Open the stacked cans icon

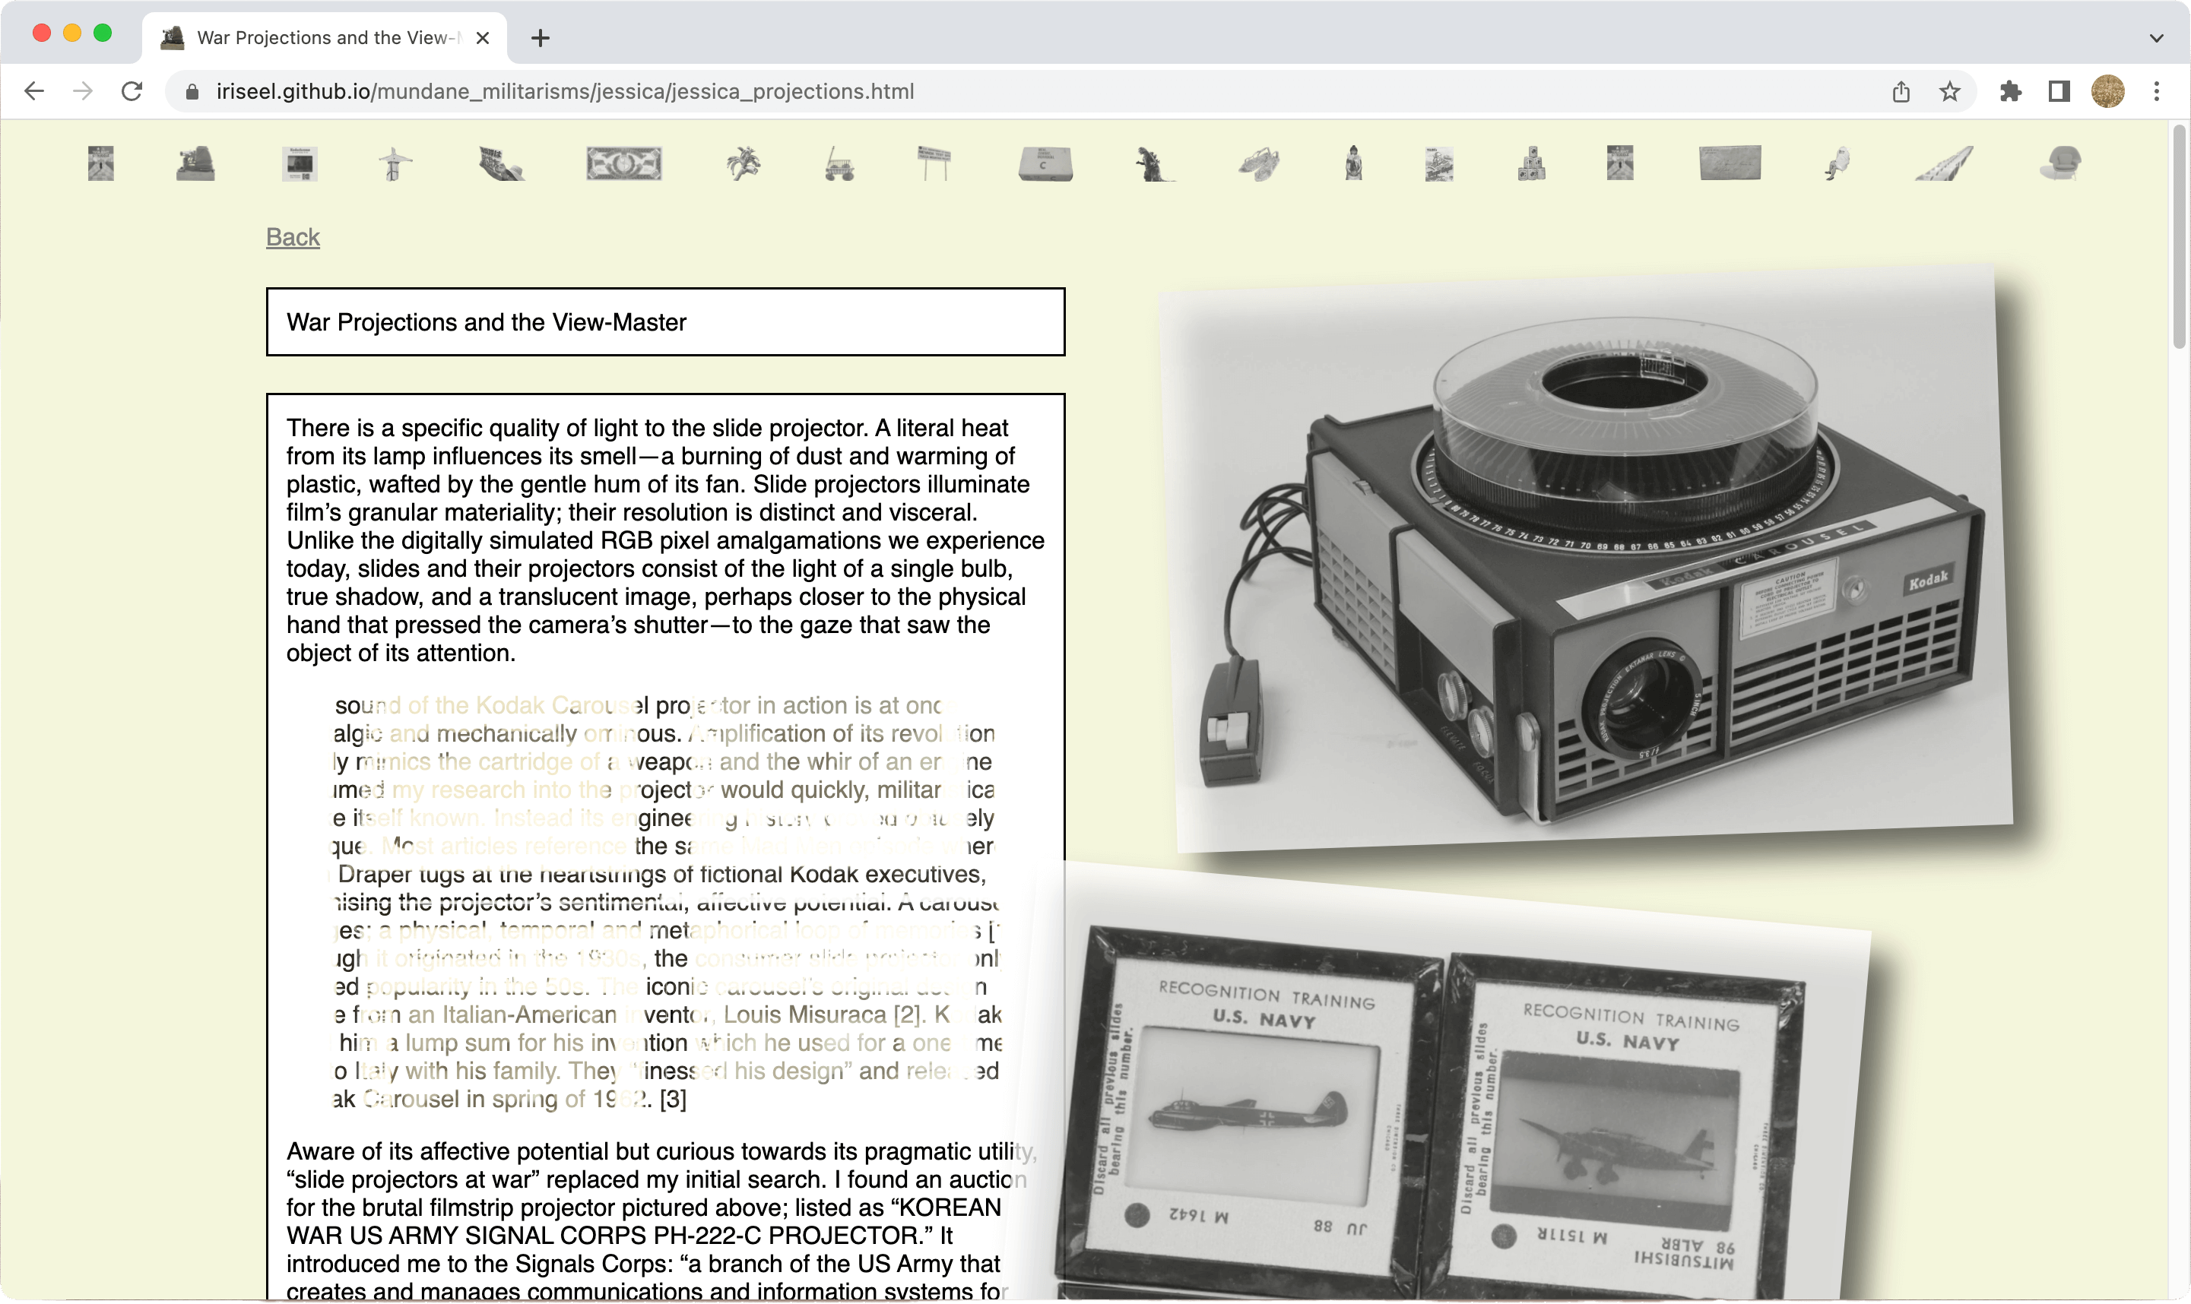click(x=1531, y=164)
